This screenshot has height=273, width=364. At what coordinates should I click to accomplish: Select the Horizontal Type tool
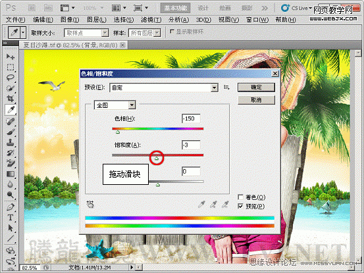pos(11,218)
